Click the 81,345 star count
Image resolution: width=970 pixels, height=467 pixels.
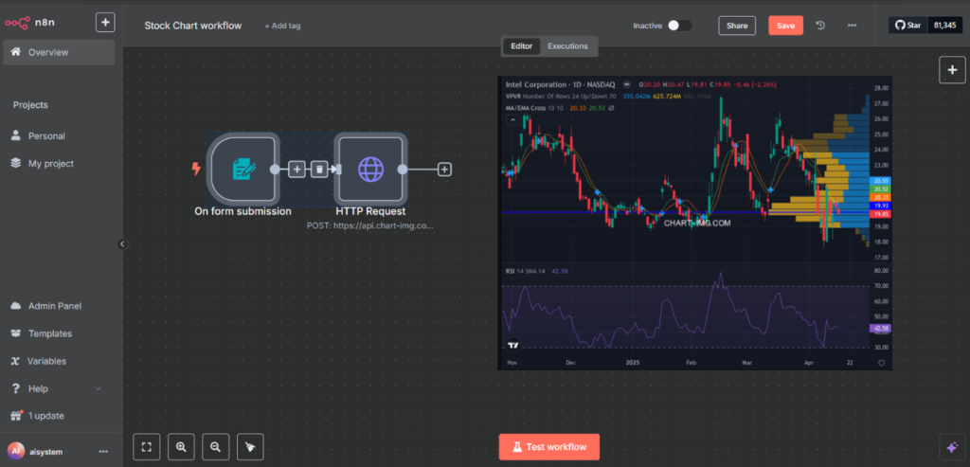click(944, 26)
